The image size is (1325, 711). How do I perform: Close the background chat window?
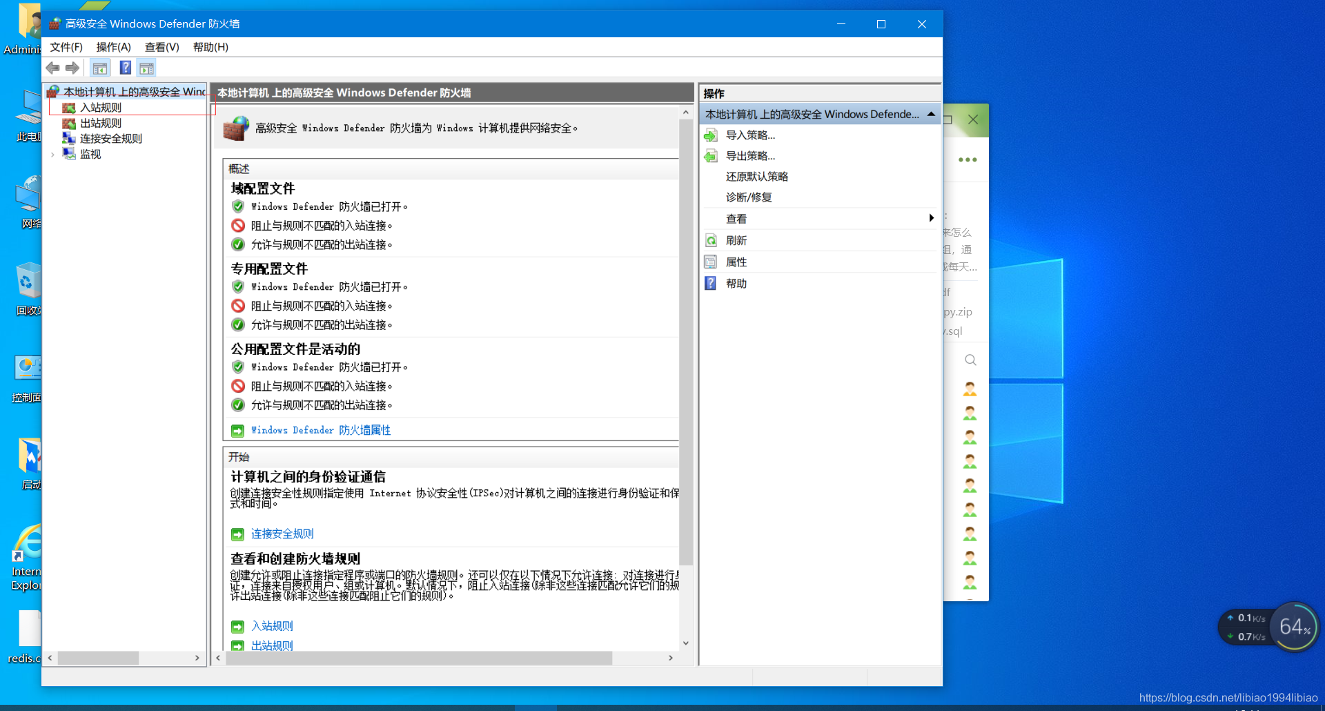[x=973, y=119]
